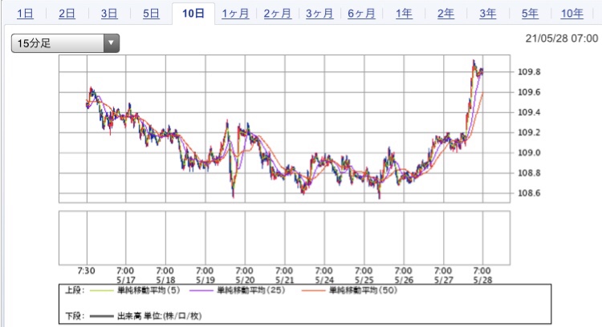Image resolution: width=602 pixels, height=327 pixels.
Task: Click the 単純移動平均(5) legend entry
Action: tap(148, 290)
